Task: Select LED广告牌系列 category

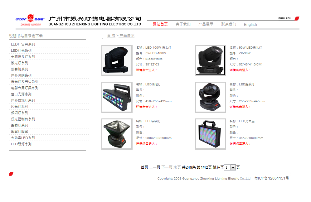Action: 23,44
